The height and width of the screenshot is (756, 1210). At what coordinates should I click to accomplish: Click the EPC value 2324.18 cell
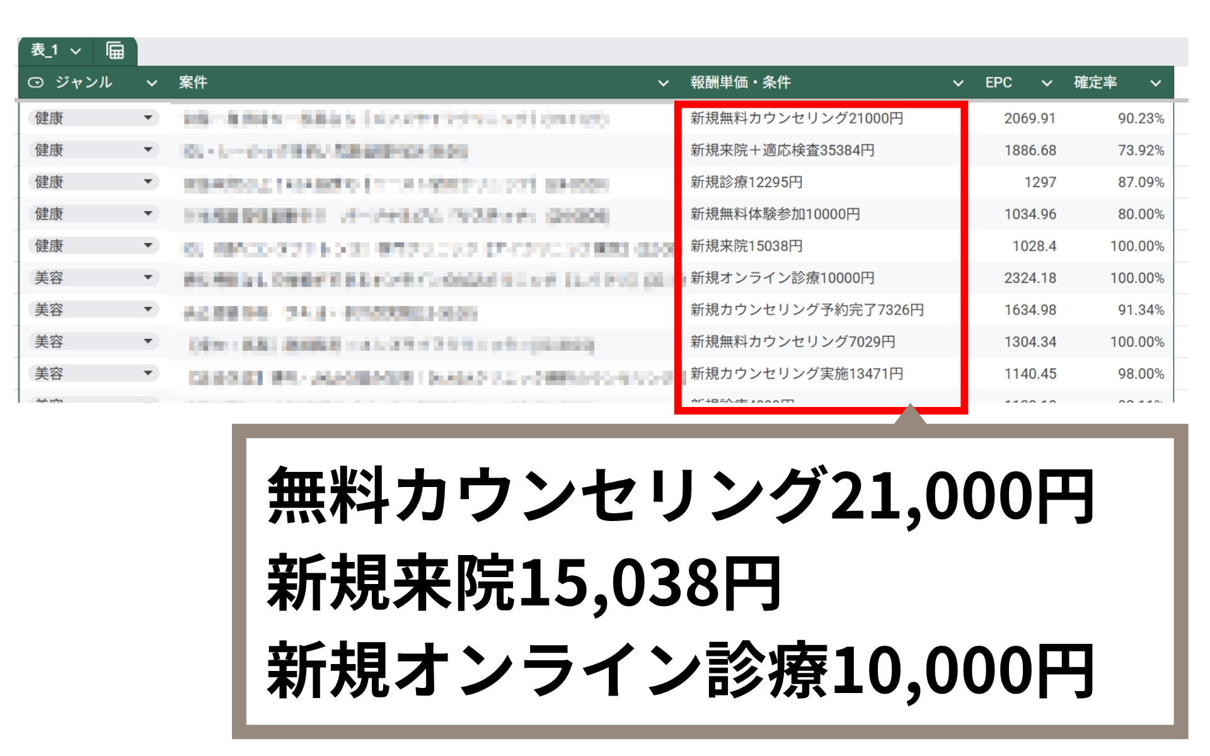pos(1030,278)
